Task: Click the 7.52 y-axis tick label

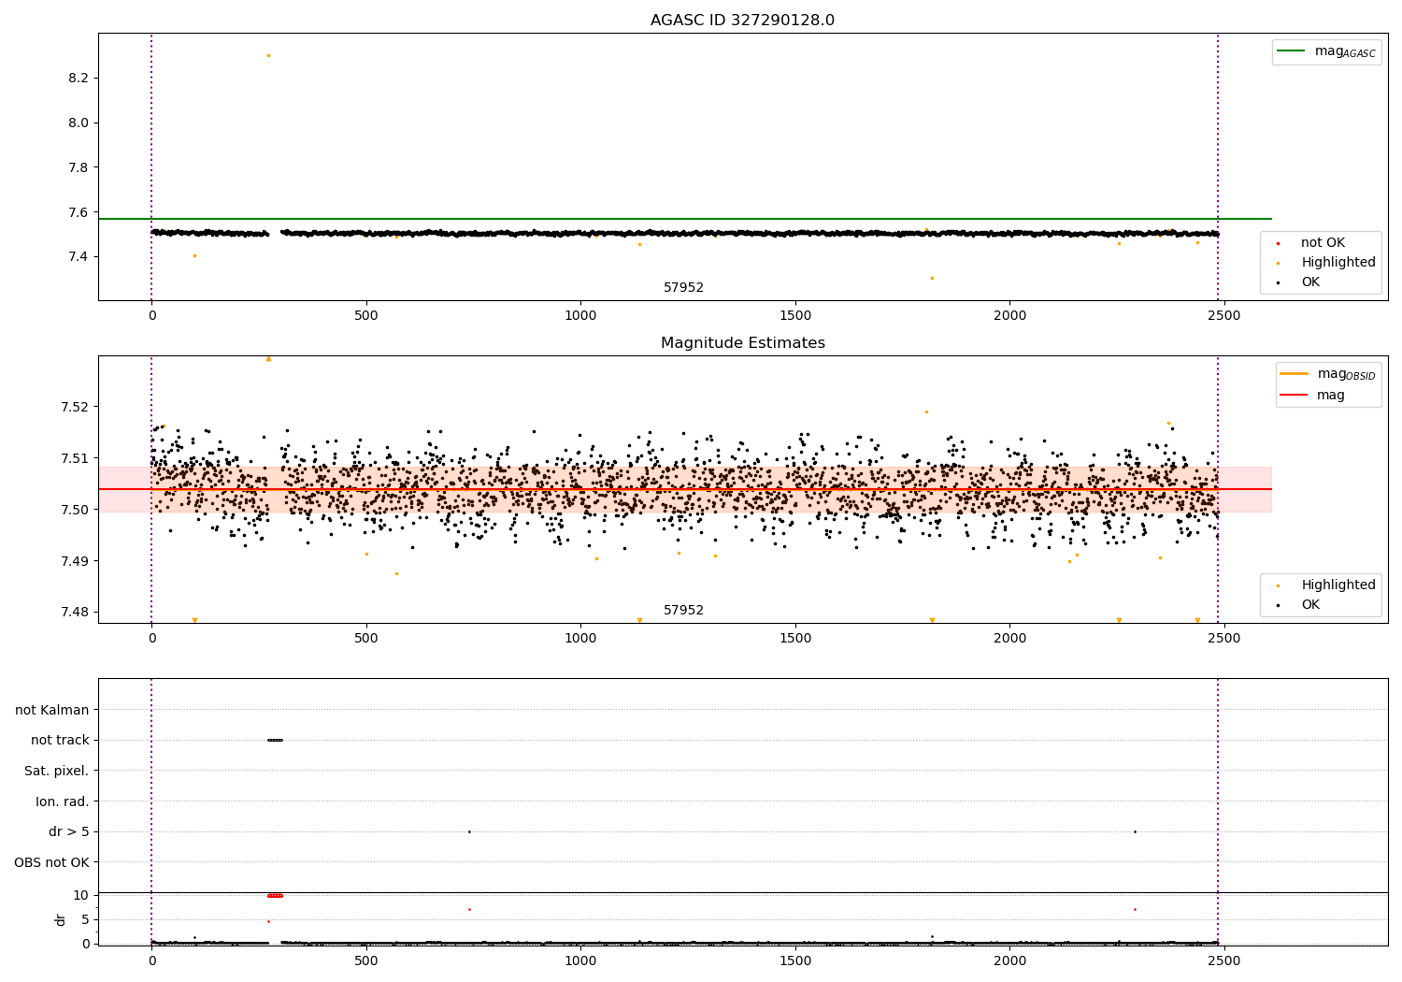Action: pos(75,407)
